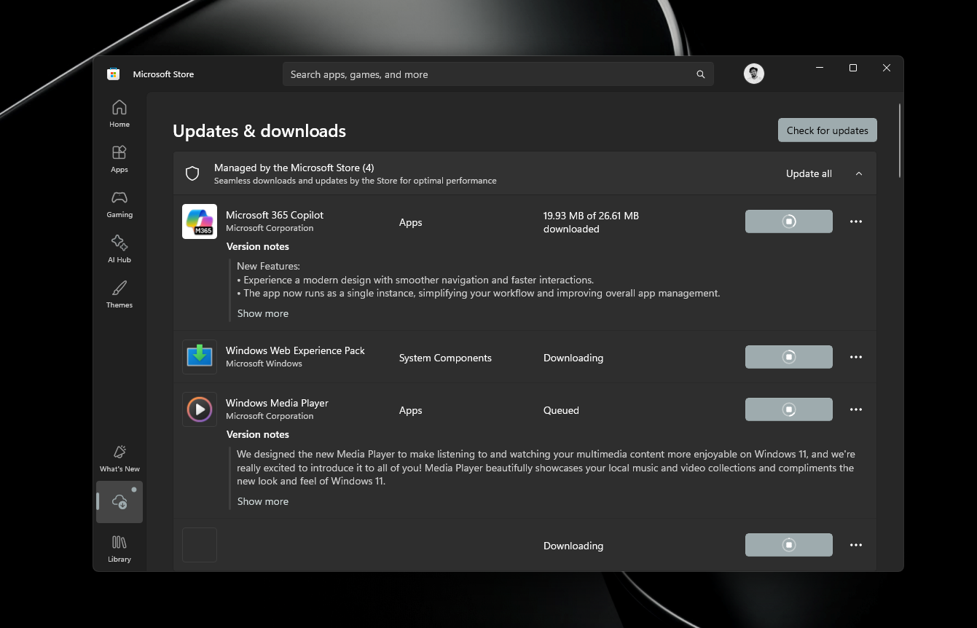Stop the Microsoft 365 Copilot download
The height and width of the screenshot is (628, 977).
click(x=789, y=221)
